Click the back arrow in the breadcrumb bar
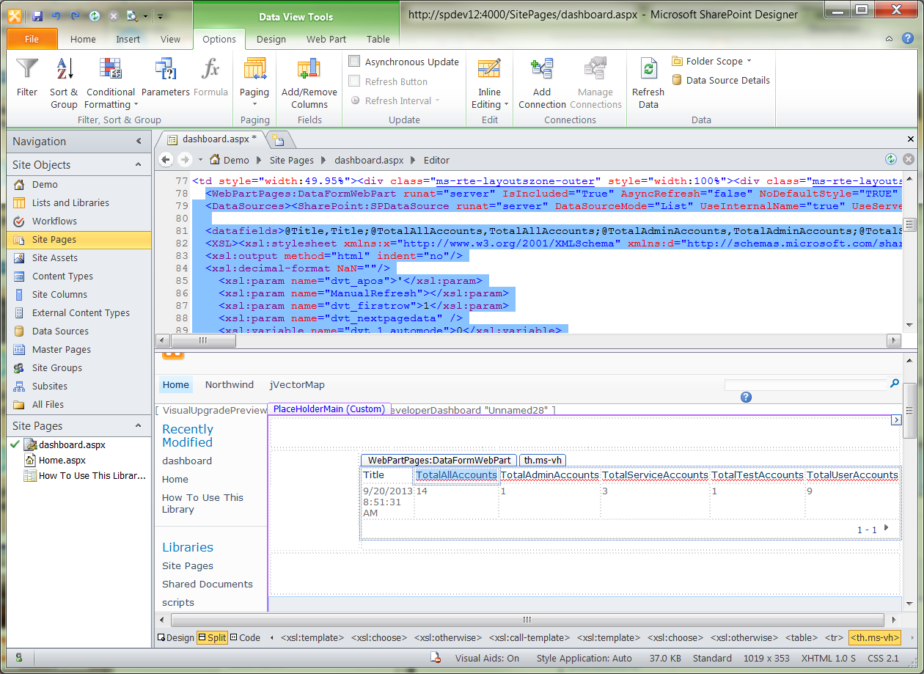Screen dimensions: 924x674 click(x=166, y=159)
